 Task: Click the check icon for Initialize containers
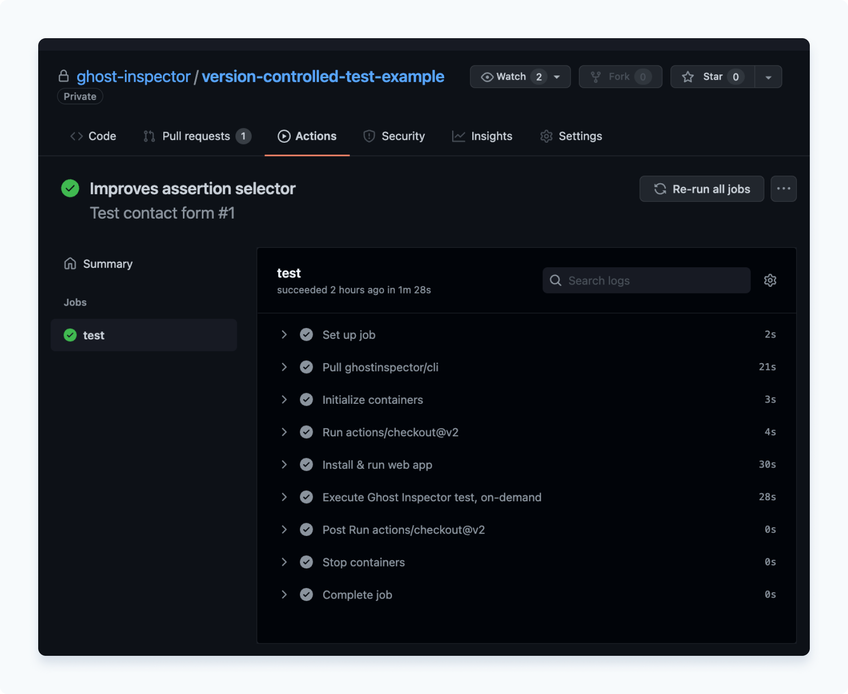pos(307,400)
